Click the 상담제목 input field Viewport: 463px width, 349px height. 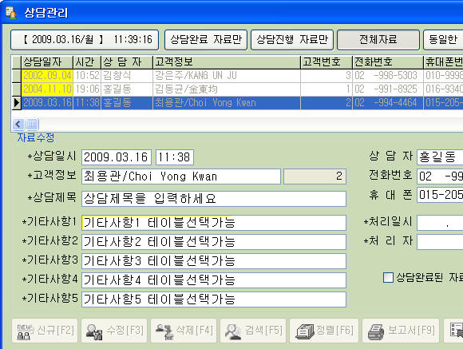tap(214, 199)
